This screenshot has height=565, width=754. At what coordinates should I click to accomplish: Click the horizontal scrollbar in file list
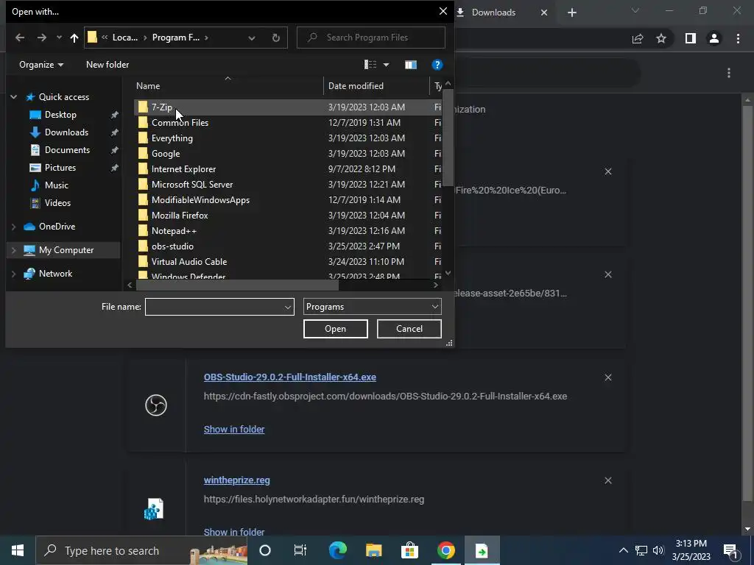point(238,285)
